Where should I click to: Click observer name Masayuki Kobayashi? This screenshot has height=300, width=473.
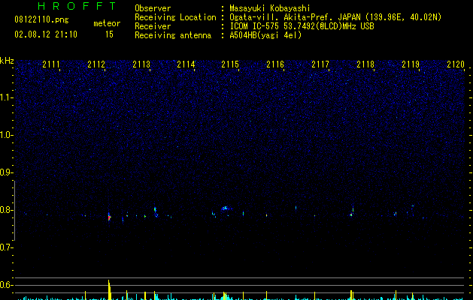[270, 8]
